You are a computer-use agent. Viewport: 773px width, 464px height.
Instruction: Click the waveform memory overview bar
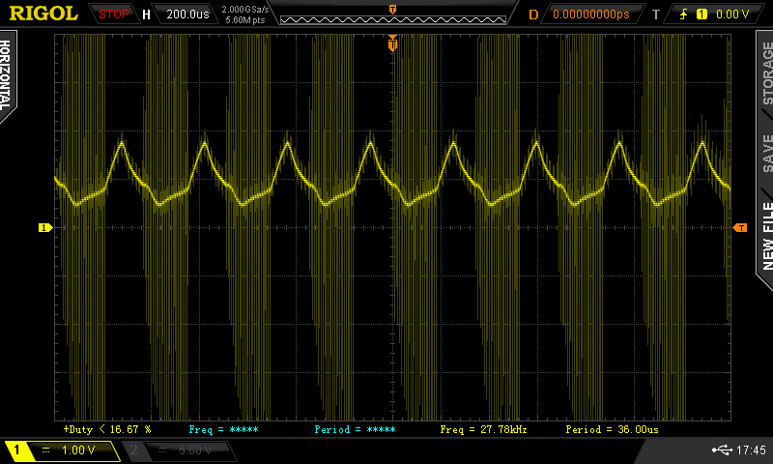391,17
